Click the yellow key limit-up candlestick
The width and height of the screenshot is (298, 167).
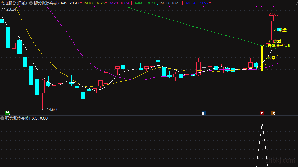click(262, 58)
